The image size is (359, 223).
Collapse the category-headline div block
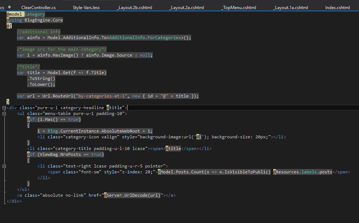pos(3,108)
